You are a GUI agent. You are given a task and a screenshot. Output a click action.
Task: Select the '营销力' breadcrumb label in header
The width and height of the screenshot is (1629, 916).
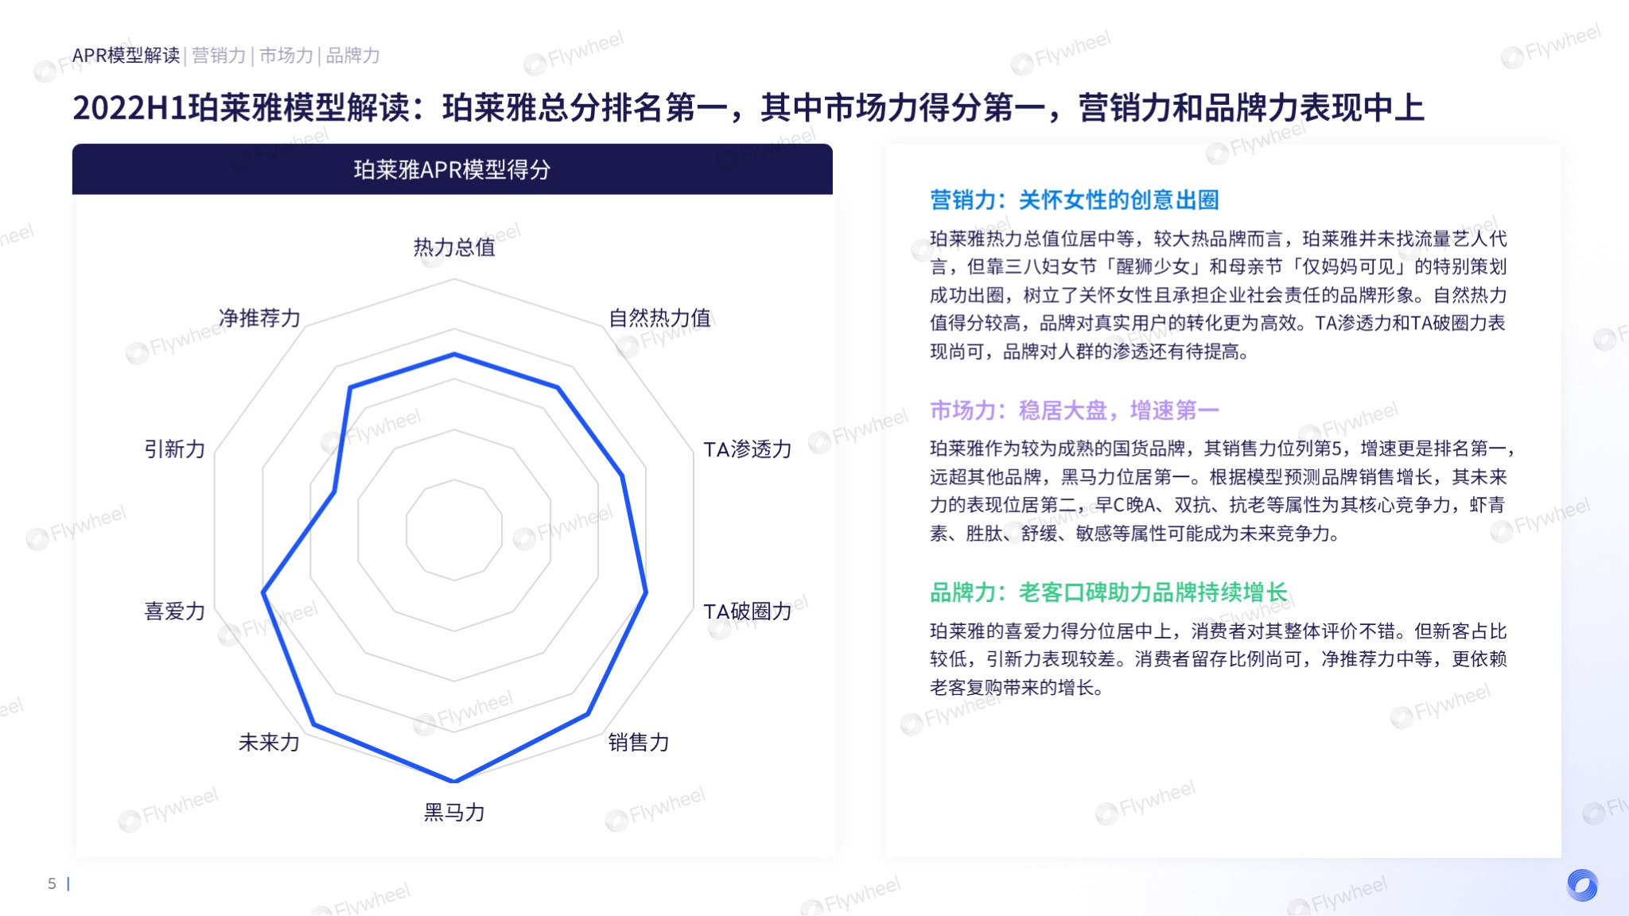click(x=219, y=55)
